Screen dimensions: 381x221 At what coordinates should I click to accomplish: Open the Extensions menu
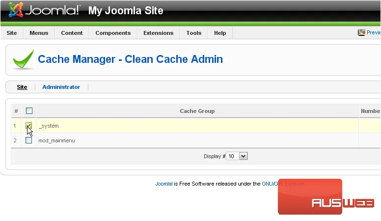click(x=159, y=33)
